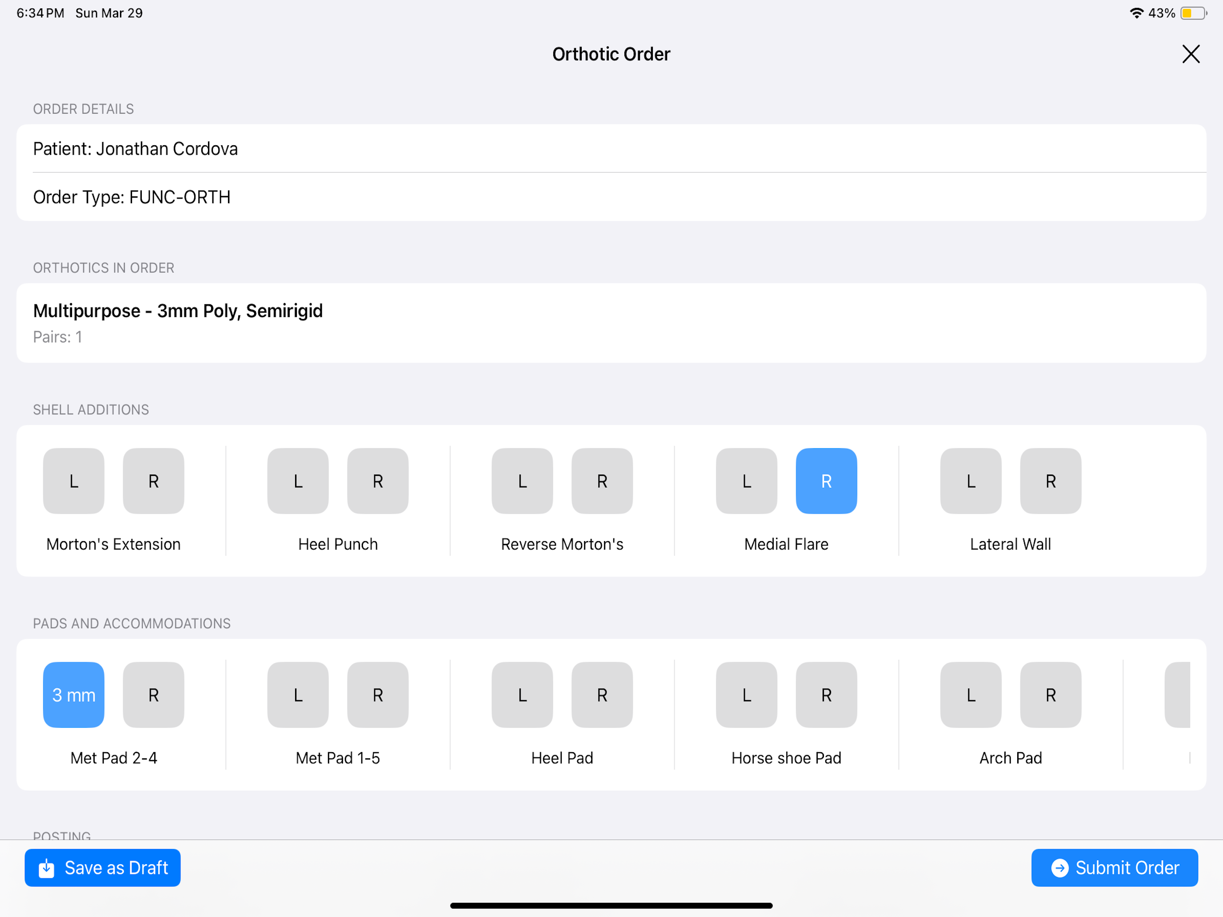Image resolution: width=1223 pixels, height=917 pixels.
Task: Tap the 3 mm Met Pad 2-4 button
Action: pos(73,695)
